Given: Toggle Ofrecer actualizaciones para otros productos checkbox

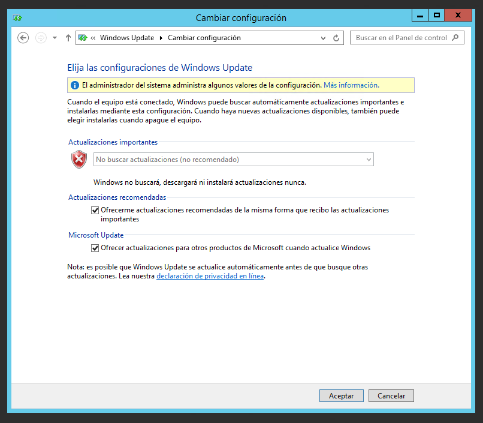Looking at the screenshot, I should (95, 248).
